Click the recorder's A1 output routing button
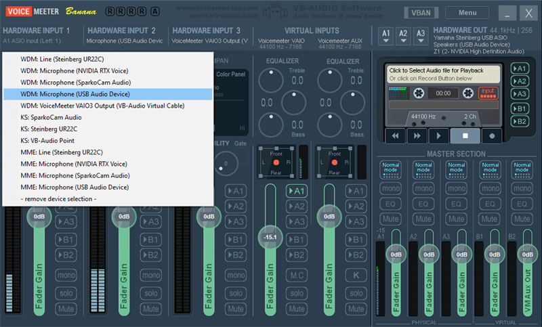The width and height of the screenshot is (542, 327). pyautogui.click(x=520, y=68)
